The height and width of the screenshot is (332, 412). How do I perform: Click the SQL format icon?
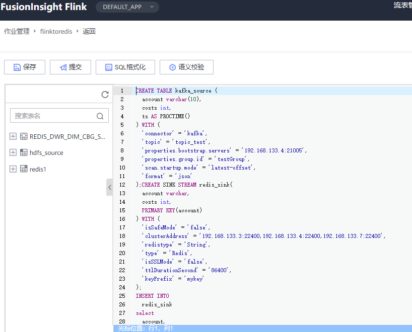tap(108, 67)
